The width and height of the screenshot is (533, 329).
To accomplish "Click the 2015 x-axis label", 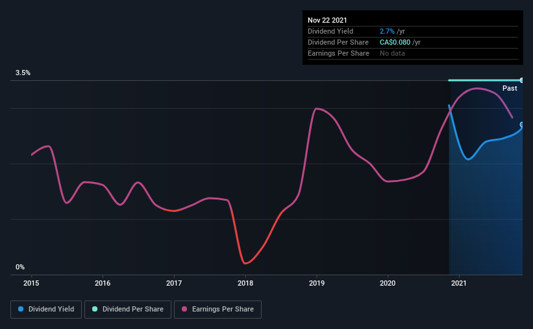I will (31, 283).
